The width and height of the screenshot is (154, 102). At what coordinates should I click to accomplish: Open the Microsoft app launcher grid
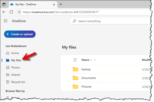pyautogui.click(x=5, y=21)
